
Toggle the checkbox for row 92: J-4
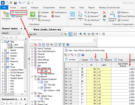(82, 81)
